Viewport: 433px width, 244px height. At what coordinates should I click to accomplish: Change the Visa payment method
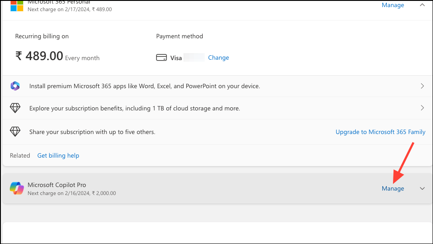[218, 57]
